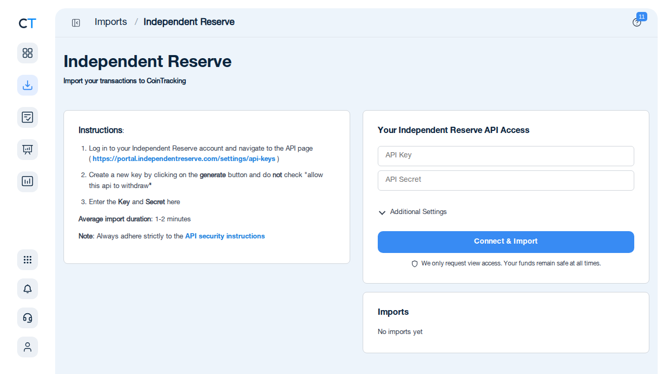Click the Independent Reserve page heading
This screenshot has height=374, width=666.
point(147,61)
